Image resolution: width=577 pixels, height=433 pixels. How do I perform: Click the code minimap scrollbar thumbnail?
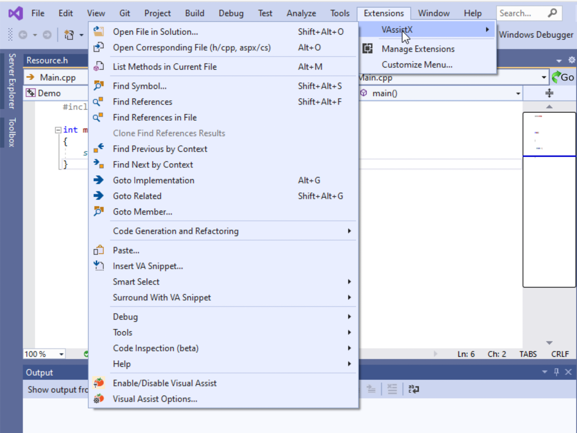549,199
